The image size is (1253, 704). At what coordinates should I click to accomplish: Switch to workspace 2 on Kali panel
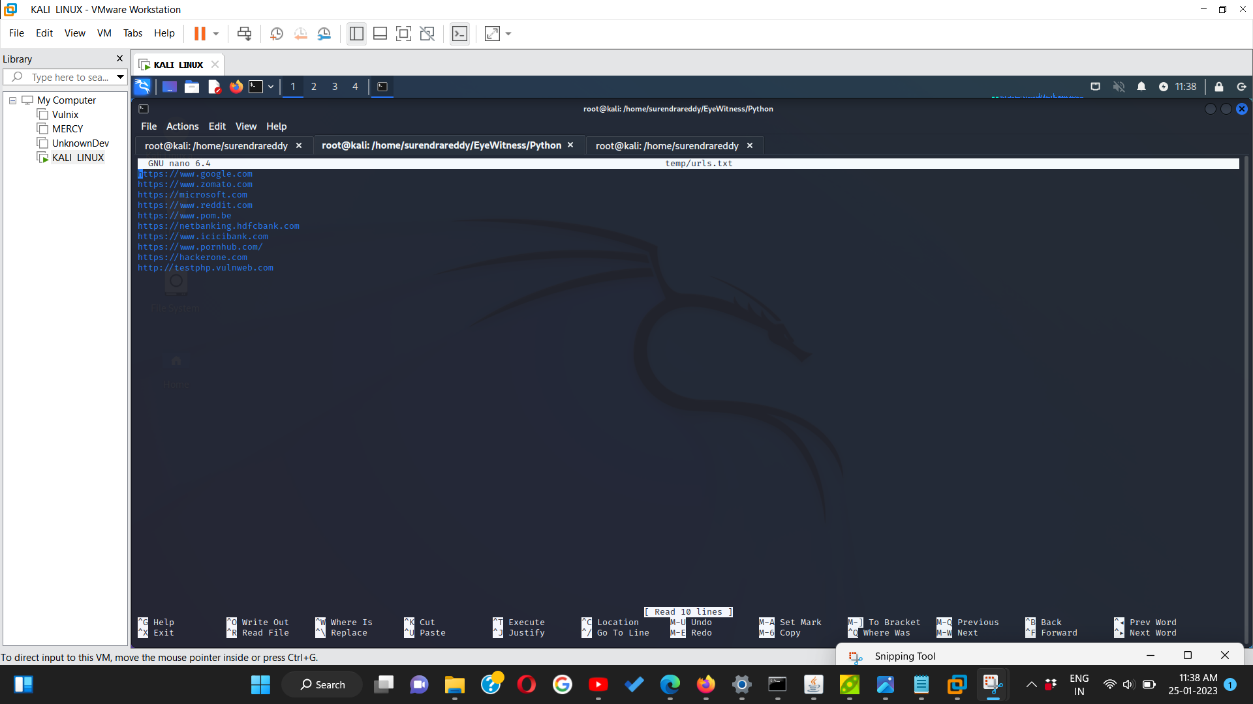pos(313,87)
